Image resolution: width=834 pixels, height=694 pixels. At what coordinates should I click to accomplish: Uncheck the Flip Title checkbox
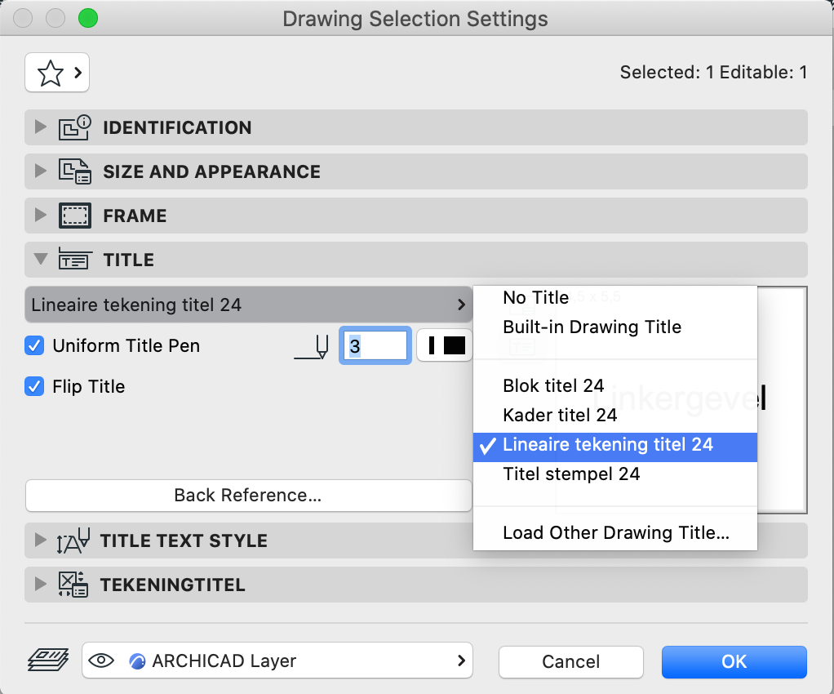(x=34, y=386)
